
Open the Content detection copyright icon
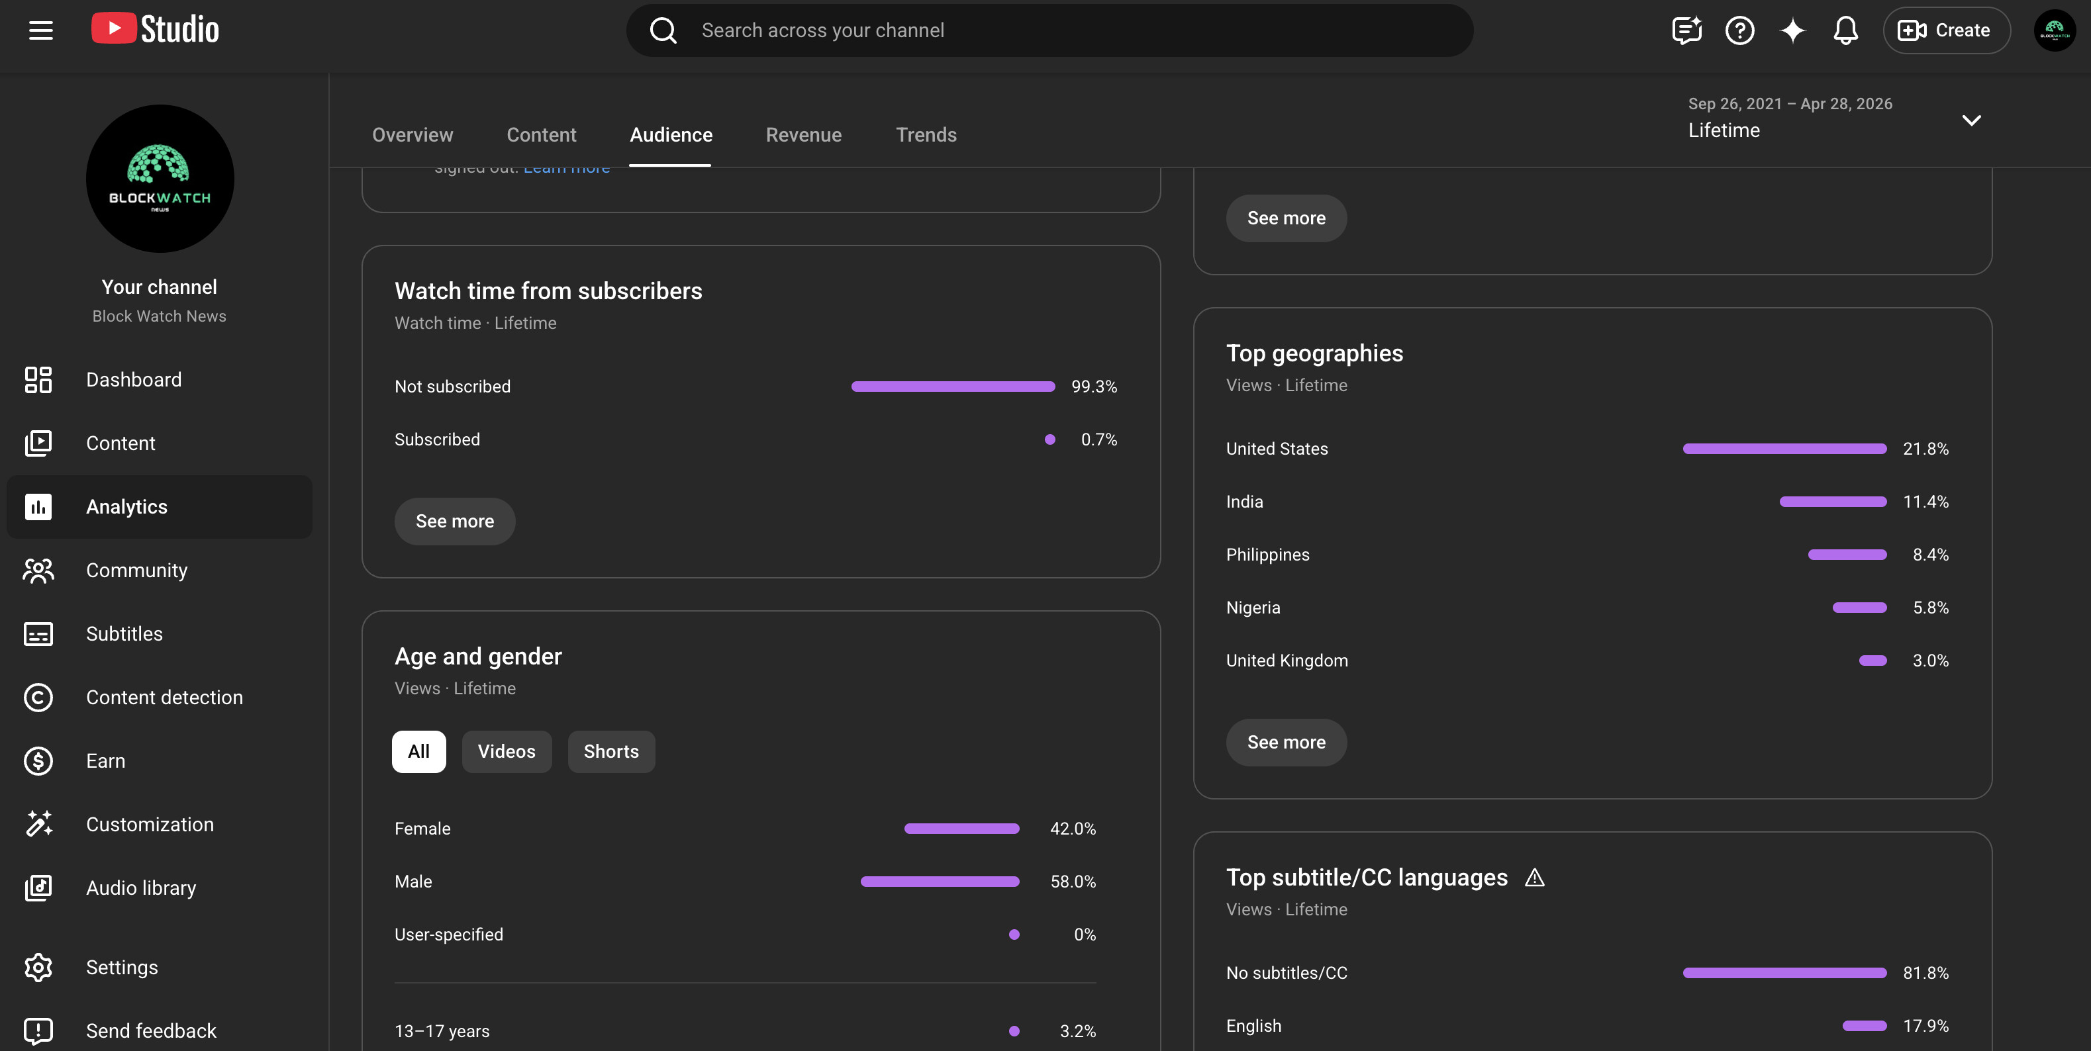[38, 697]
